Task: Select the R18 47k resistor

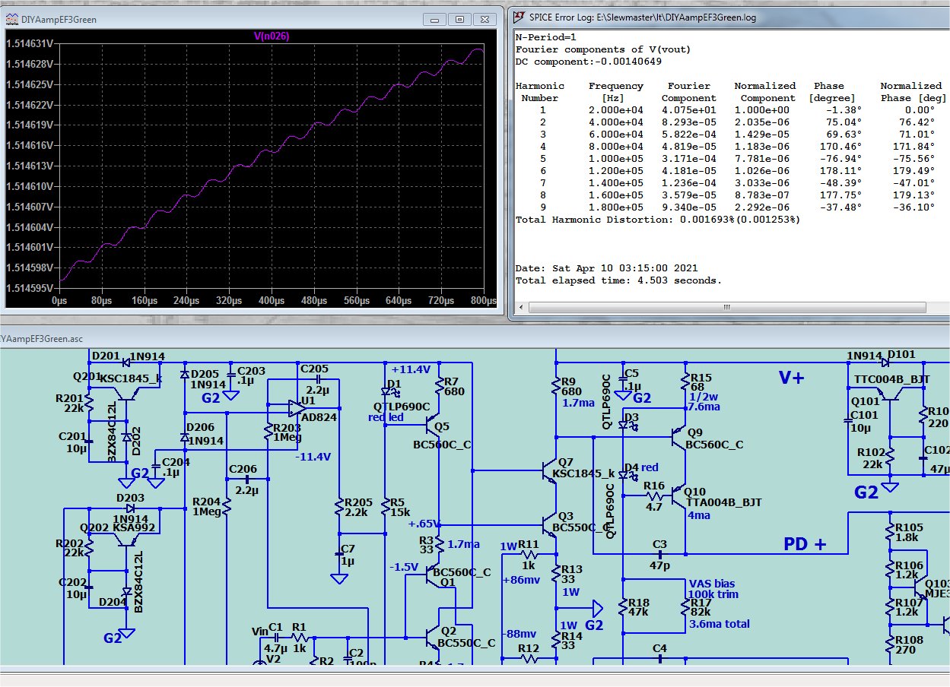Action: [623, 606]
